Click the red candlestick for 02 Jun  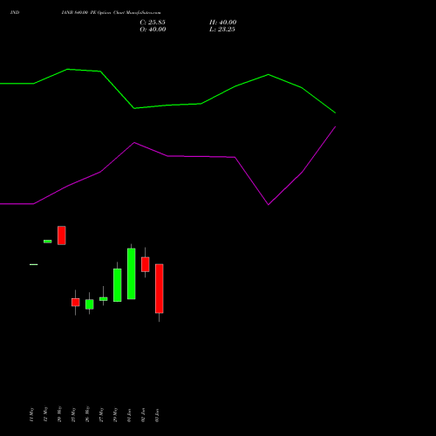tap(146, 264)
